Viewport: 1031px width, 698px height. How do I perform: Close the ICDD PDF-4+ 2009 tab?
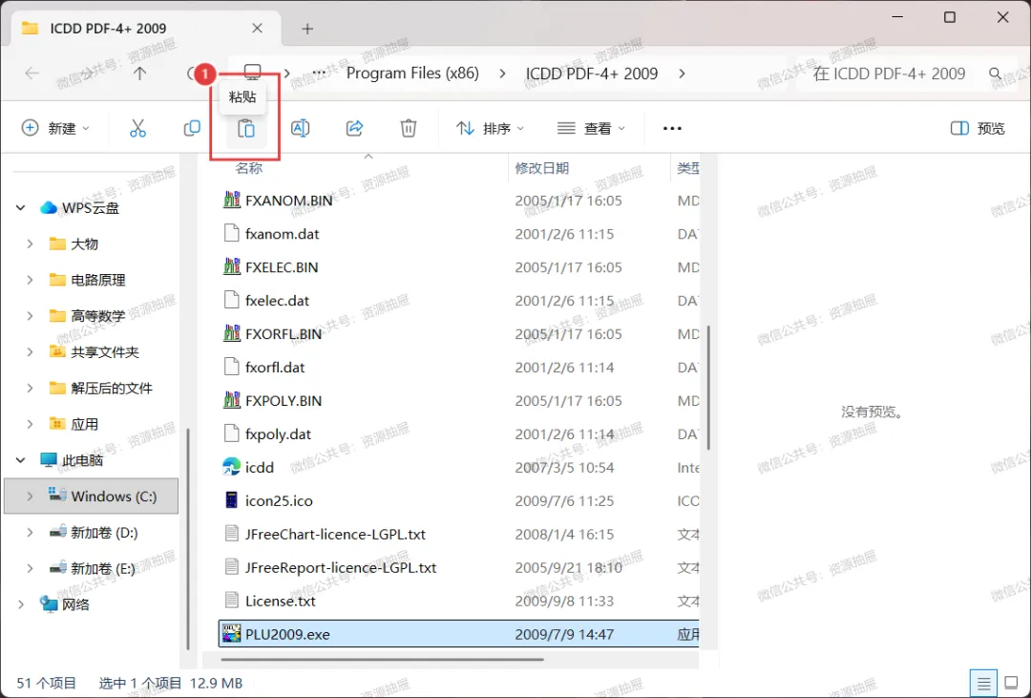257,29
